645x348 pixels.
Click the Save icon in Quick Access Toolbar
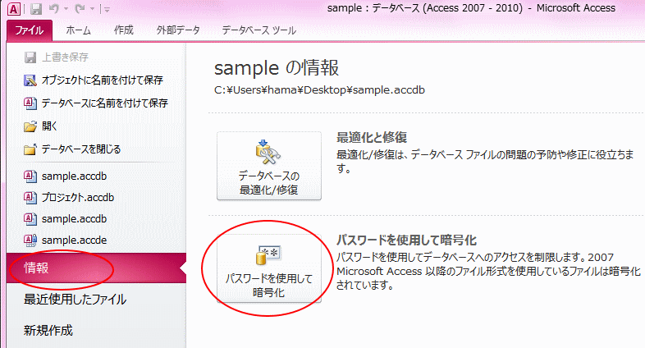point(36,9)
